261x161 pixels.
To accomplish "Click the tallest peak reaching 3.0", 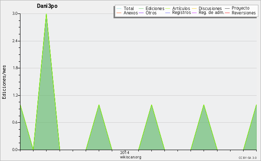I will (x=46, y=14).
